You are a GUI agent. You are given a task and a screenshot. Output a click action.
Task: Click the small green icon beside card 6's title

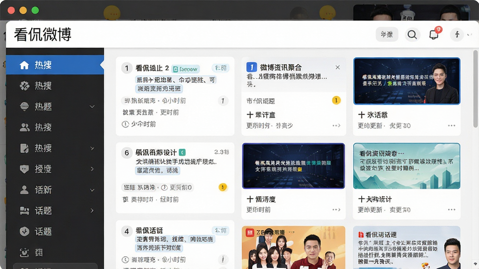click(182, 152)
